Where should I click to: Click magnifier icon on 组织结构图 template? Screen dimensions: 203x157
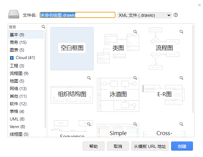(x=89, y=78)
